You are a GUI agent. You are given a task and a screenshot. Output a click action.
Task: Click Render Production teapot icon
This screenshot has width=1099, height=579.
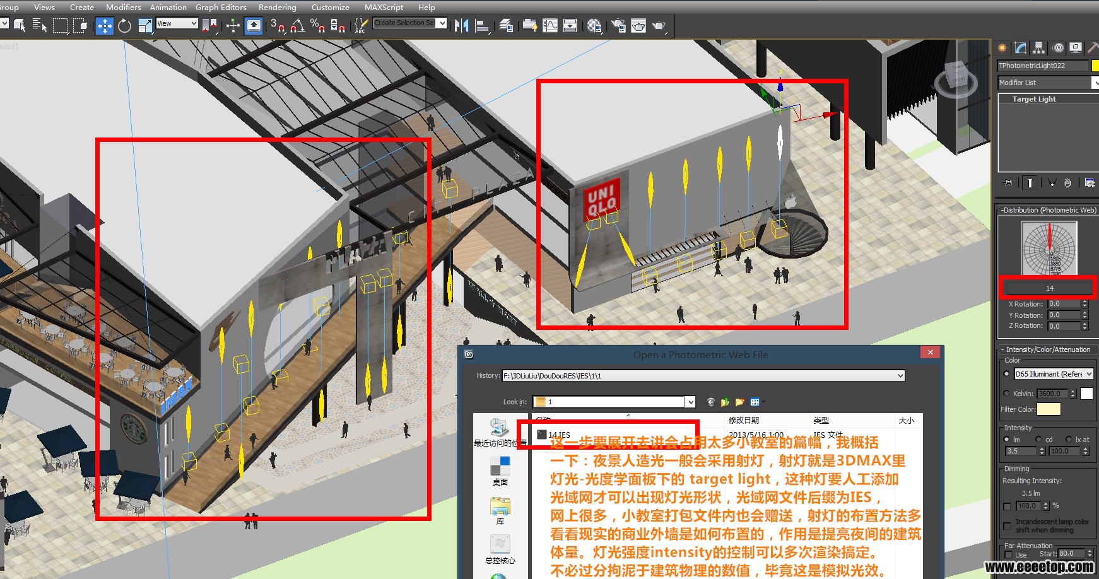pyautogui.click(x=659, y=26)
